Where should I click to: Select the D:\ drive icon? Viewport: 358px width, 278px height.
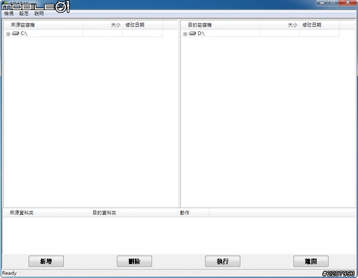click(192, 34)
